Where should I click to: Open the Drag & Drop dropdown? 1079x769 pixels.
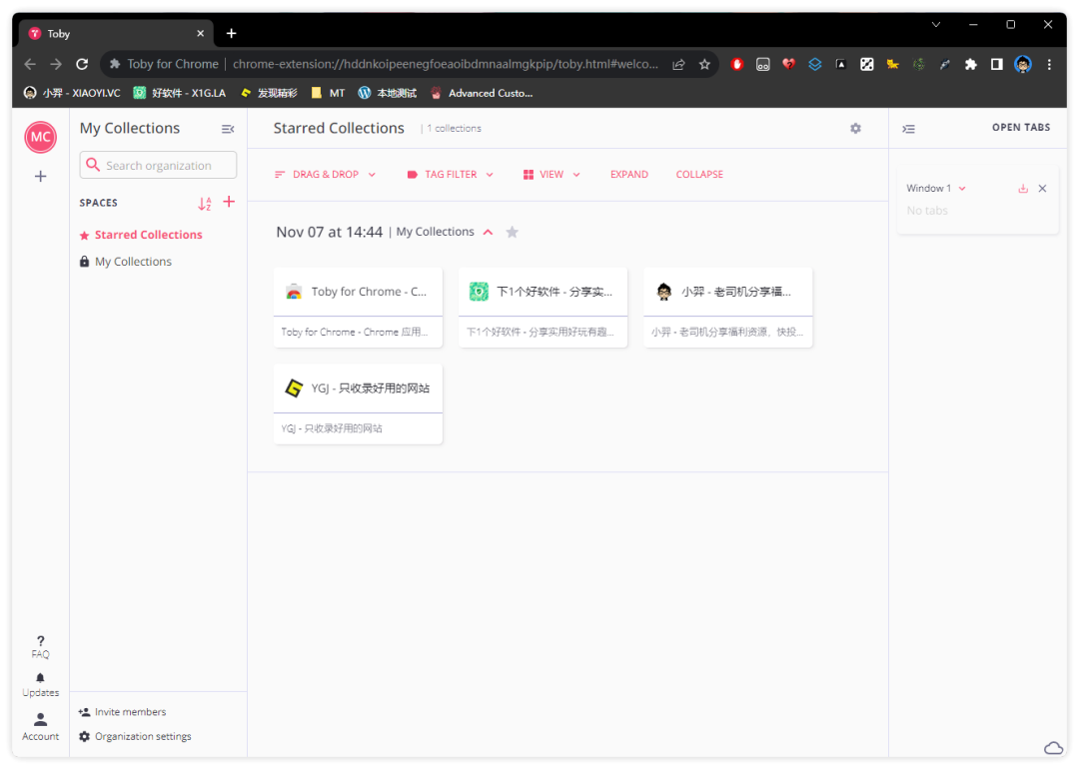point(326,175)
